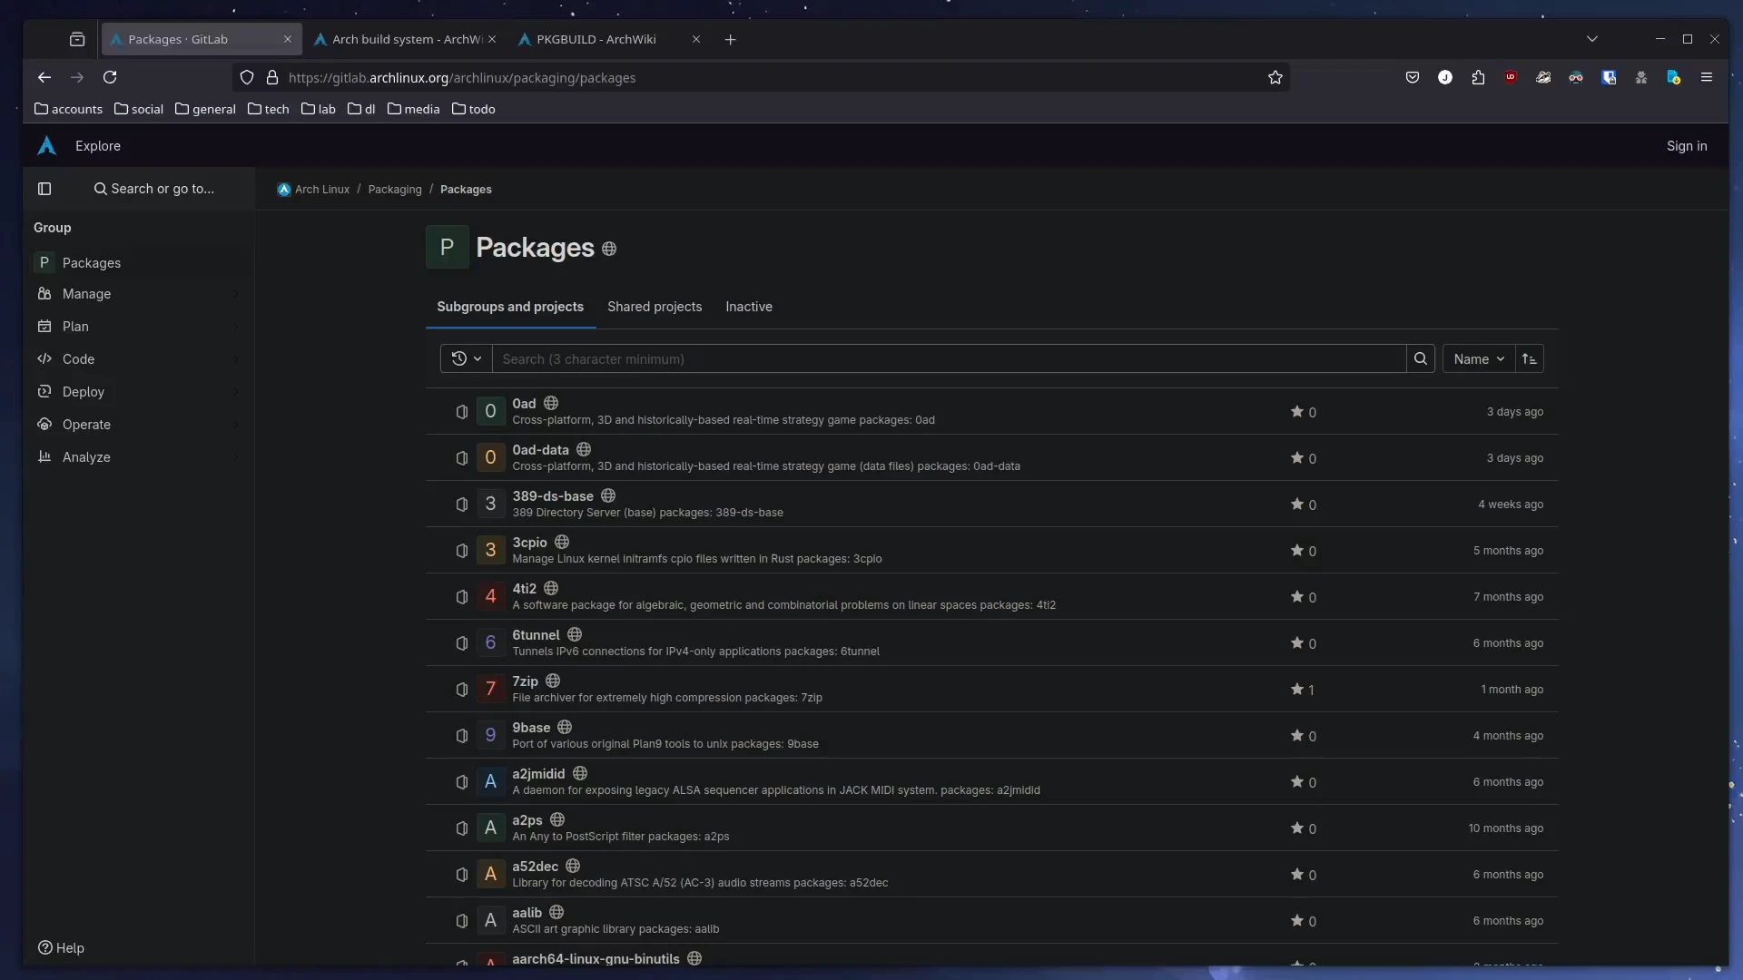
Task: Click the '10 months ago' timestamp for a2ps
Action: 1506,828
